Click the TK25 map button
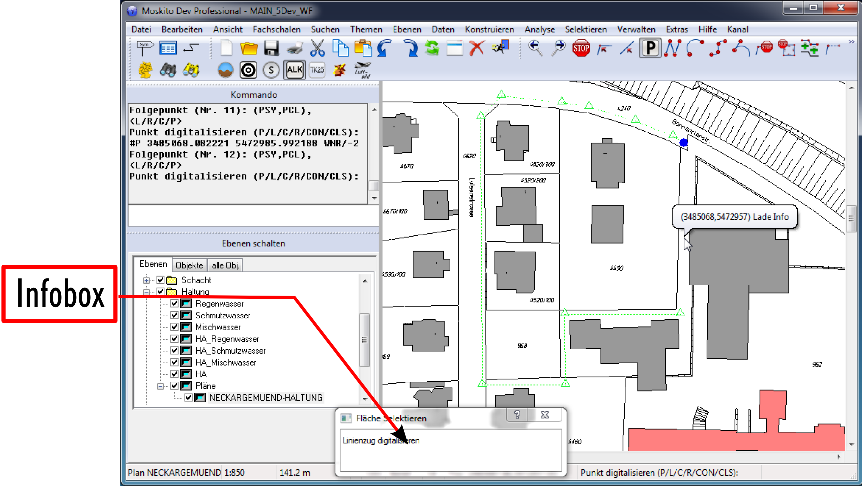 (316, 70)
